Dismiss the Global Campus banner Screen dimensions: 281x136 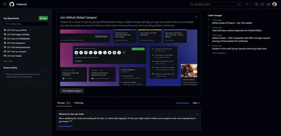(196, 17)
